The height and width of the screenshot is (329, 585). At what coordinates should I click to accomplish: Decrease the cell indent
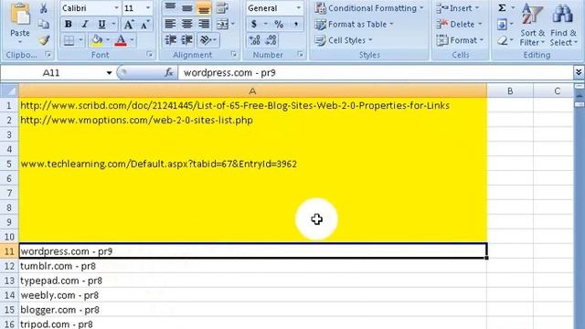click(171, 40)
